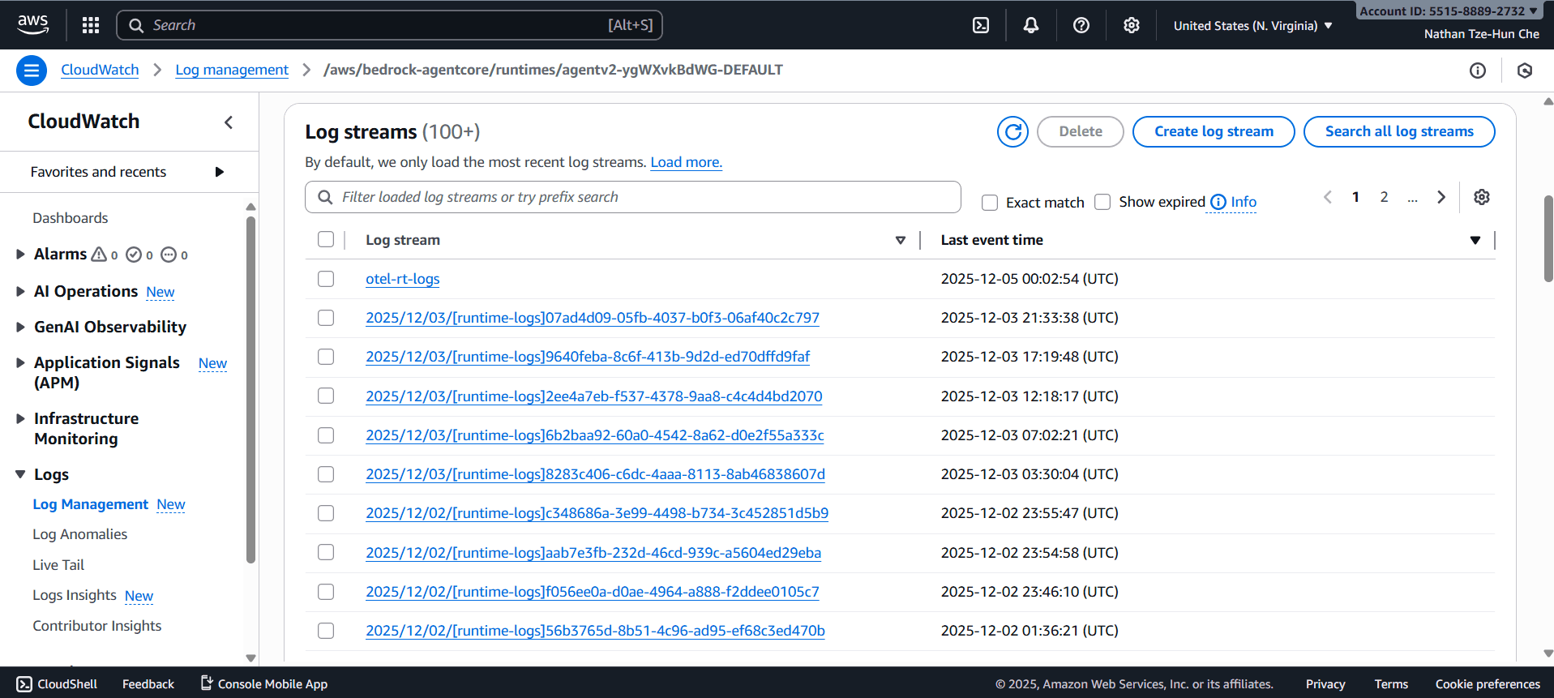The width and height of the screenshot is (1554, 698).
Task: Open the AWS services grid menu
Action: pyautogui.click(x=91, y=25)
